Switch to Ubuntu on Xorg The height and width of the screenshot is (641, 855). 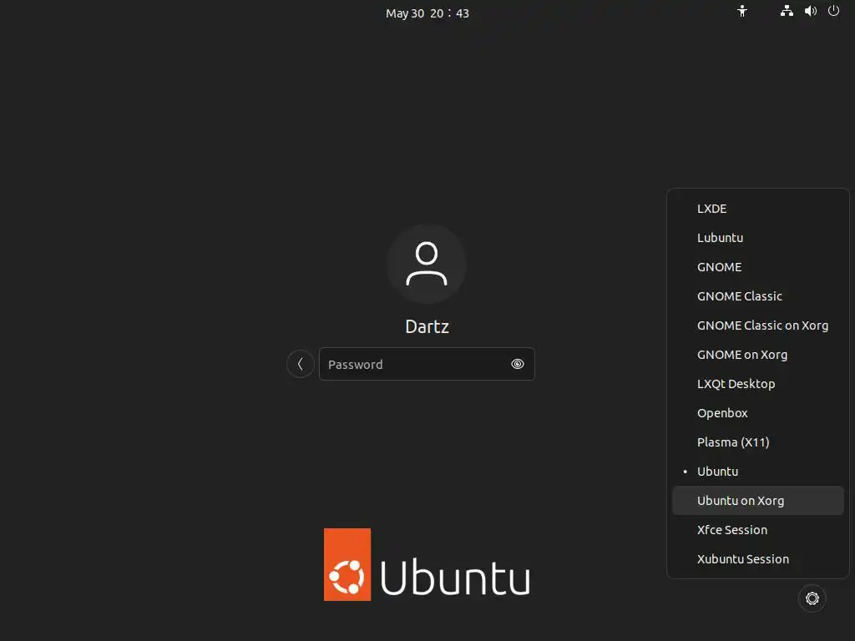point(758,501)
